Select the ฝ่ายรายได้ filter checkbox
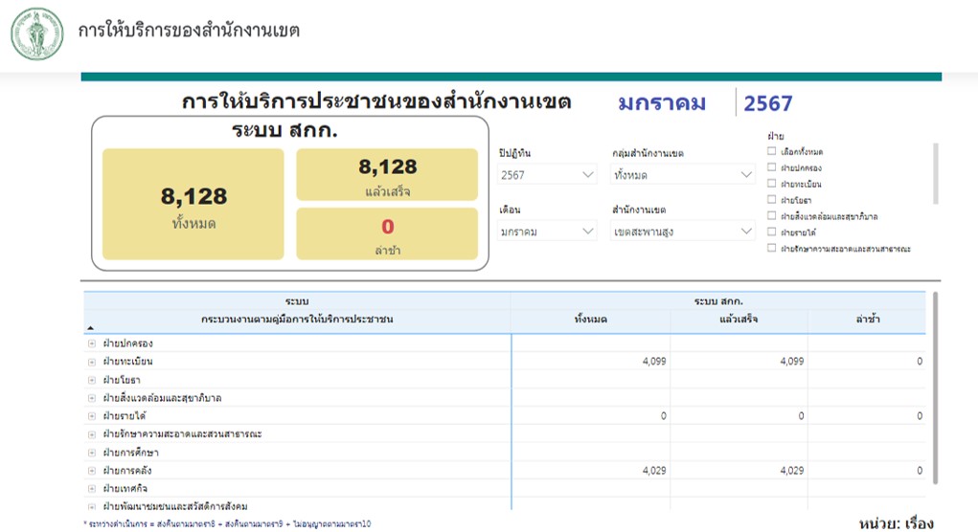This screenshot has height=532, width=978. click(x=772, y=233)
